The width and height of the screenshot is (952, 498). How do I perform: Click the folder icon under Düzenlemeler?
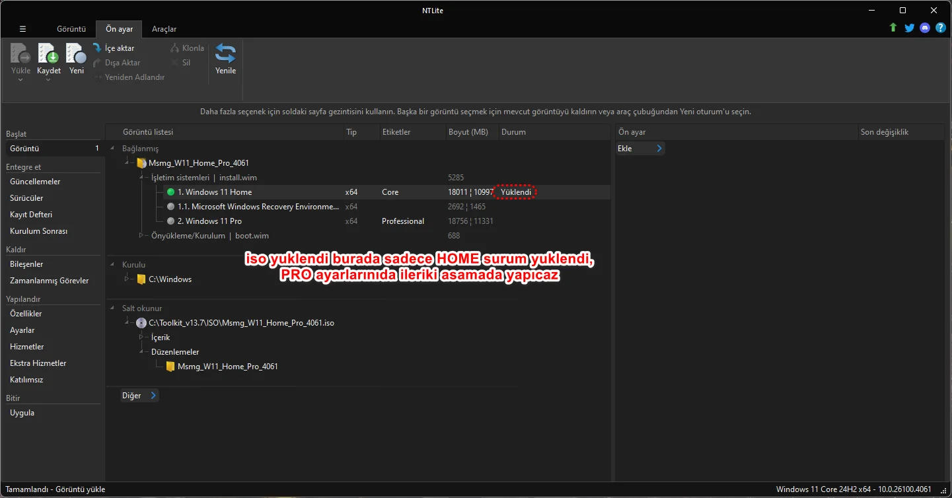click(170, 367)
